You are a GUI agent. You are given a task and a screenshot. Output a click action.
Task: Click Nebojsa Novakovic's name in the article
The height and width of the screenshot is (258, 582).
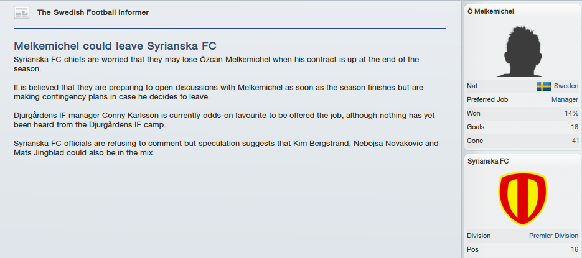point(388,144)
